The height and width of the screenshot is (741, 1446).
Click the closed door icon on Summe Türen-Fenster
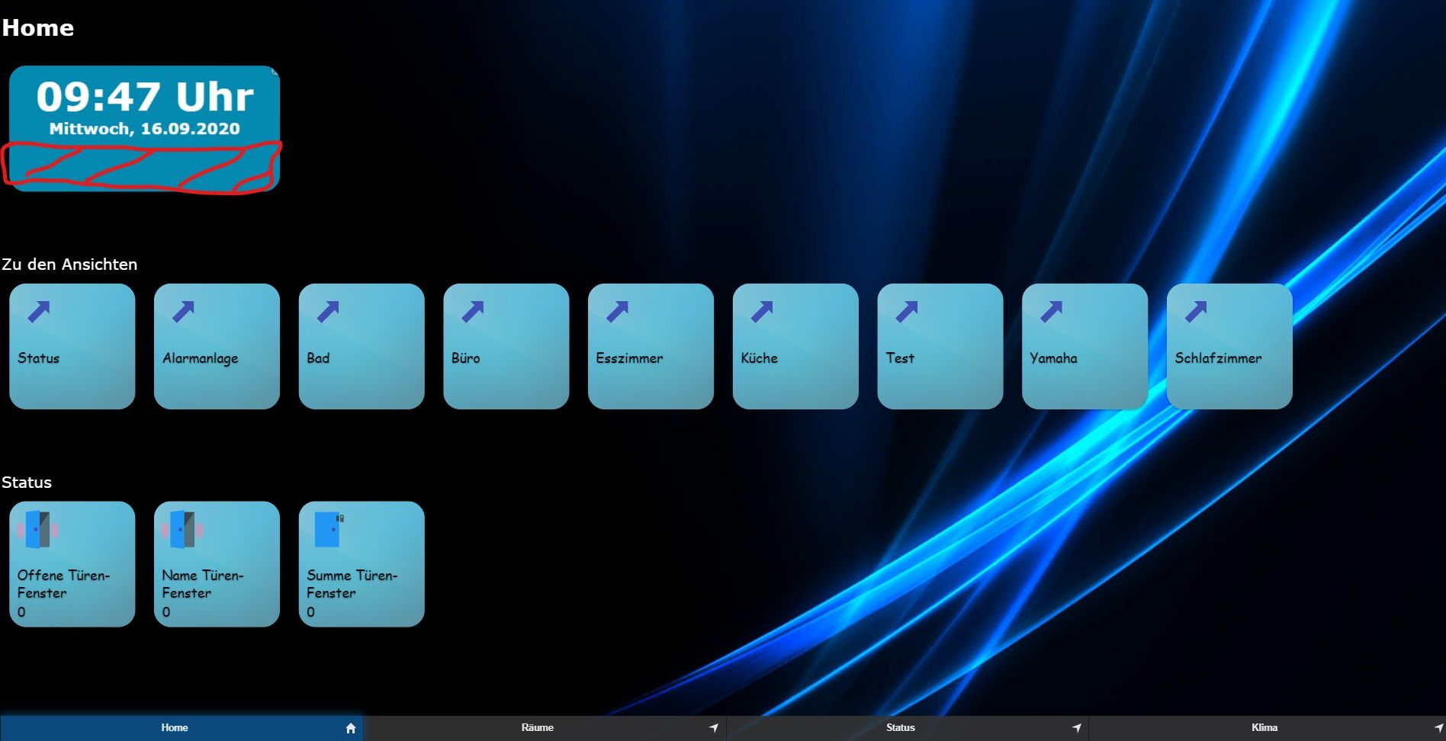click(x=329, y=529)
